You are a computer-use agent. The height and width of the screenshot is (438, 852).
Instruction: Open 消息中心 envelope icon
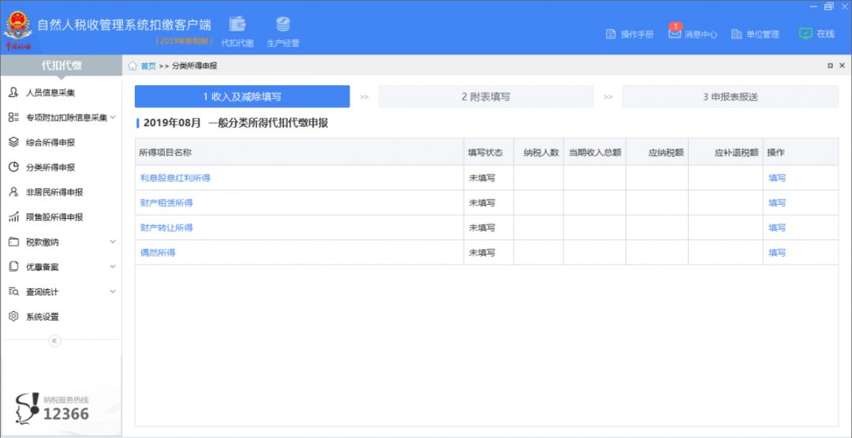coord(674,33)
